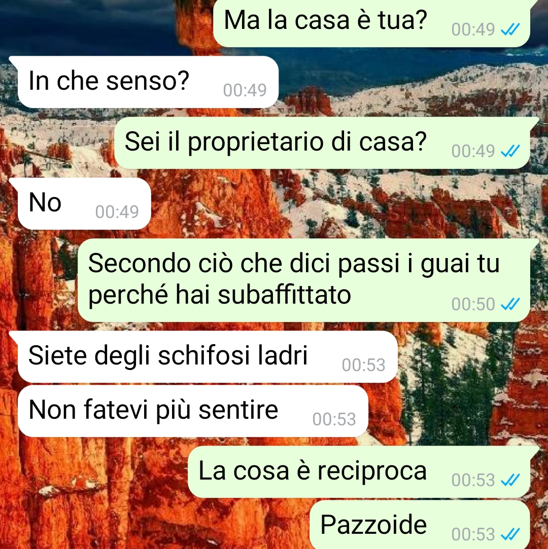Viewport: 548px width, 549px height.
Task: Tap the 'Pazzoide' message bubble
Action: click(x=420, y=525)
